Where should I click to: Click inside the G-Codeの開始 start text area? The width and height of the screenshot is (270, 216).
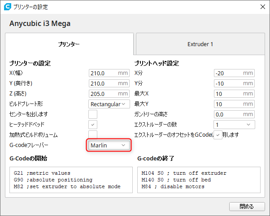[x=71, y=180]
